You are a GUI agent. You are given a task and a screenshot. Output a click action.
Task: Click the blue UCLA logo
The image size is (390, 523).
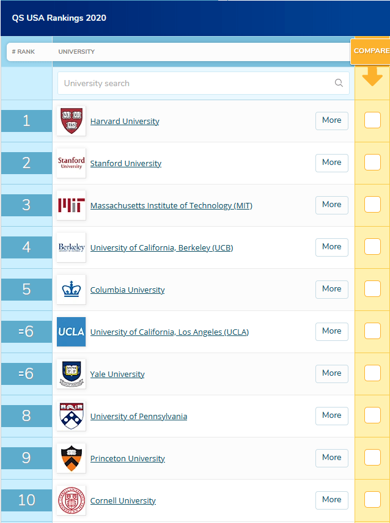(x=72, y=332)
